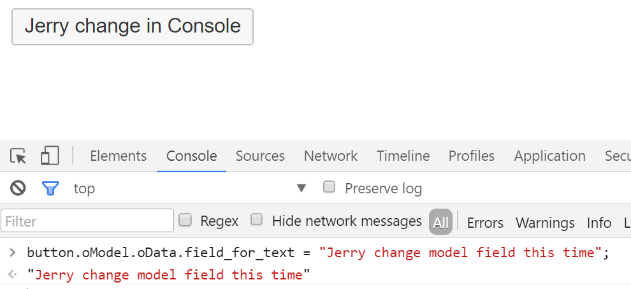Select the All log level filter
Image resolution: width=631 pixels, height=289 pixels.
[440, 221]
